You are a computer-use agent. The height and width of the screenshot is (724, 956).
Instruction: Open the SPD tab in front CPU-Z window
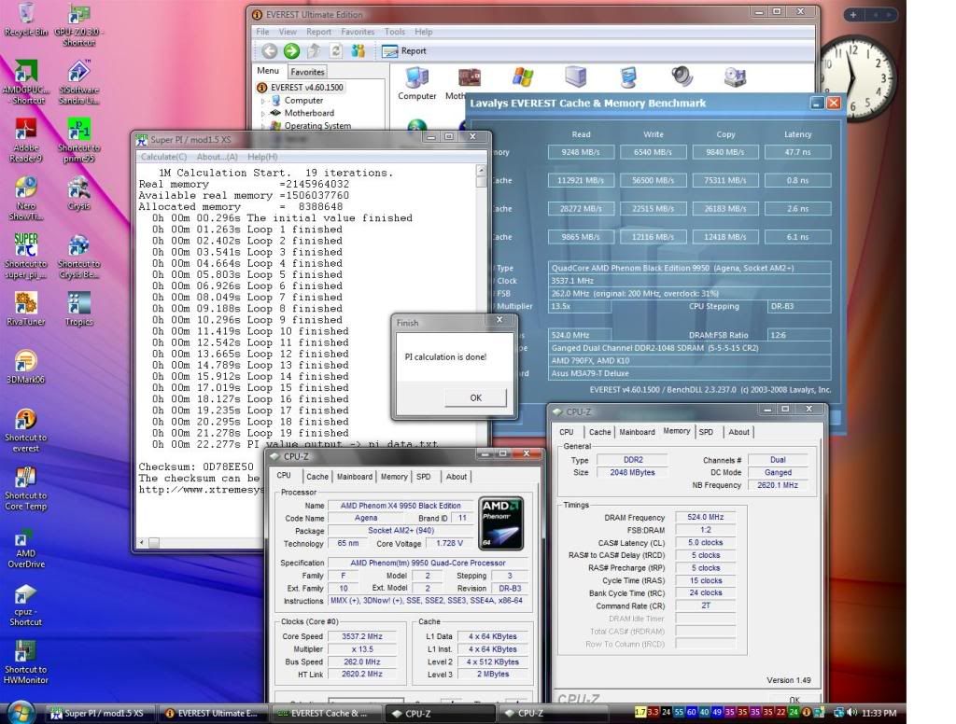(423, 477)
